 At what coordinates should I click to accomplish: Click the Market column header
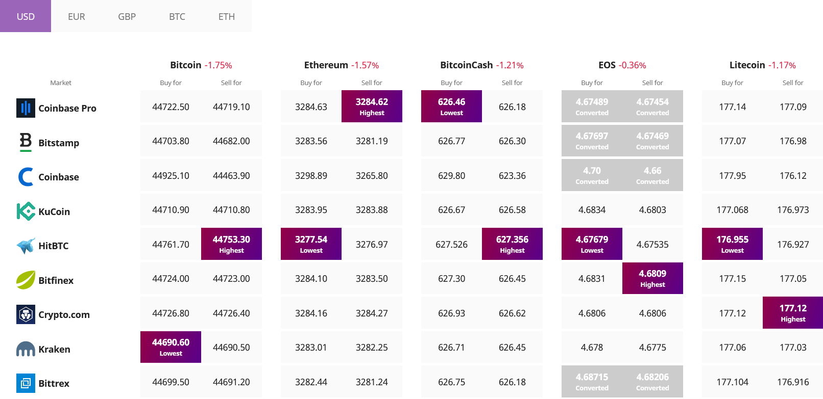tap(61, 83)
